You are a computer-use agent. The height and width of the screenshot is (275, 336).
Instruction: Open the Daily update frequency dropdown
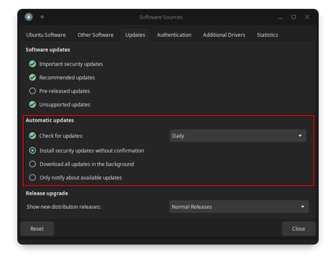238,136
